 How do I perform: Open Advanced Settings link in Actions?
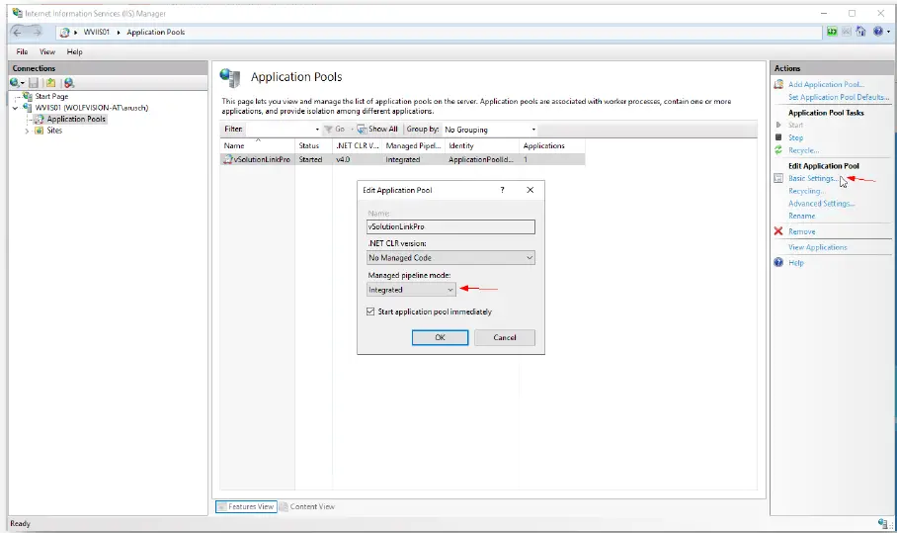click(x=821, y=204)
